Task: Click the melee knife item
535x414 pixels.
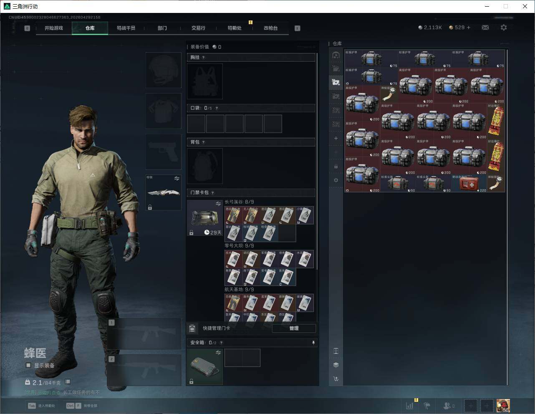Action: point(164,193)
